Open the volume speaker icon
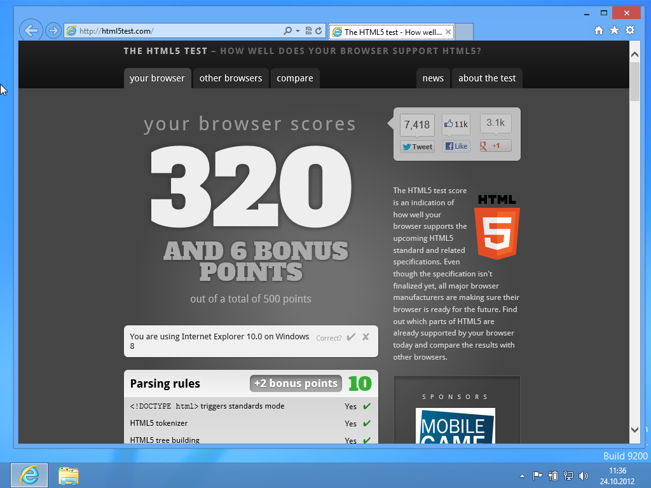This screenshot has height=488, width=651. (x=584, y=476)
